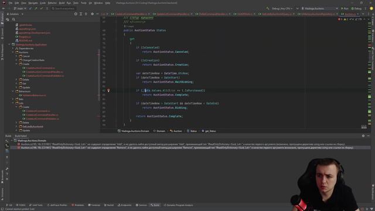Click the Run button
The image size is (375, 211).
pos(345,8)
